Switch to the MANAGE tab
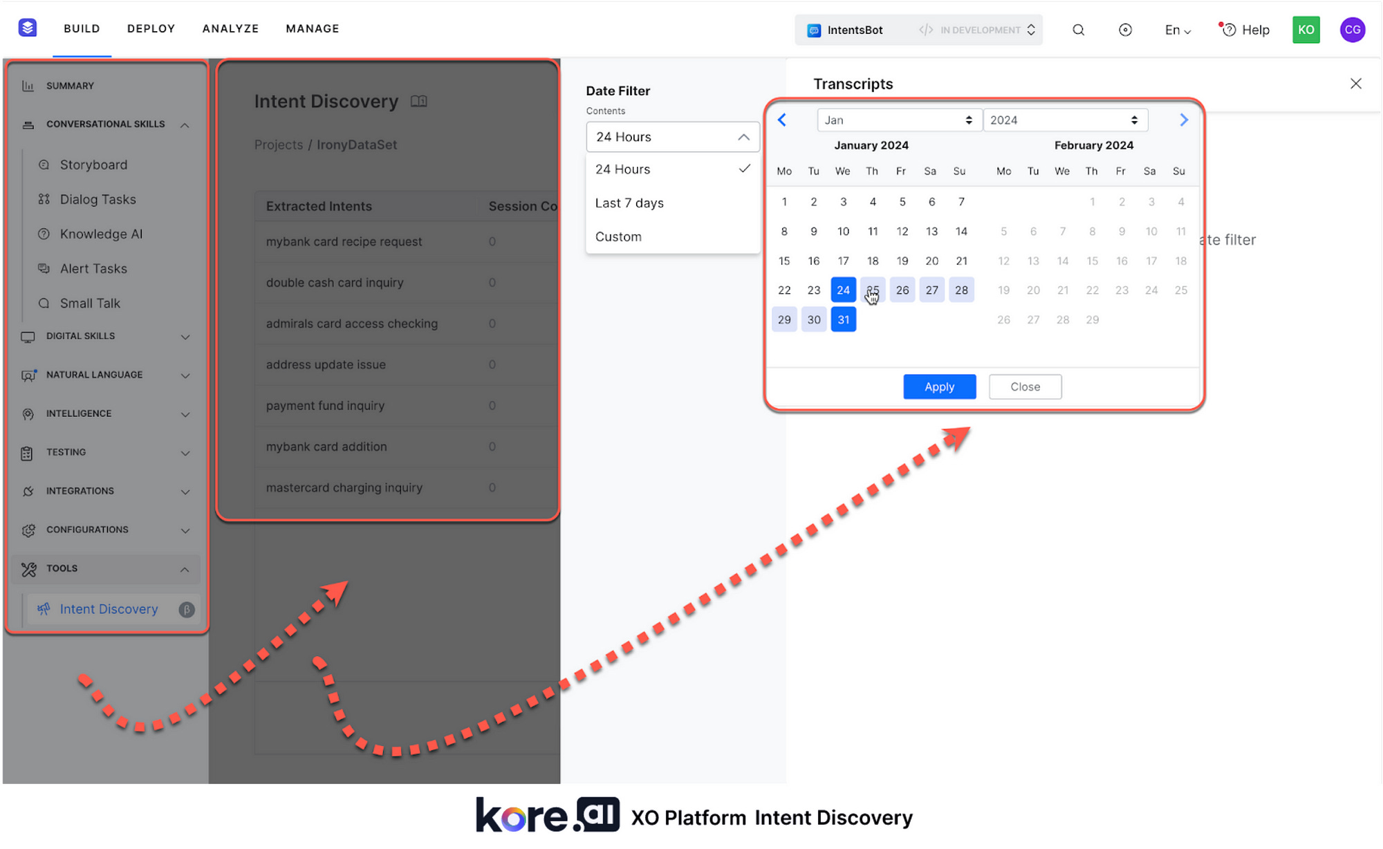The image size is (1383, 849). (x=312, y=28)
